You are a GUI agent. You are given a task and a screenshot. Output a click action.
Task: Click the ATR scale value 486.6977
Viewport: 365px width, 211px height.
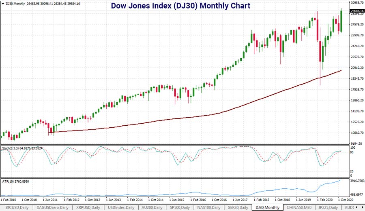[x=356, y=194]
